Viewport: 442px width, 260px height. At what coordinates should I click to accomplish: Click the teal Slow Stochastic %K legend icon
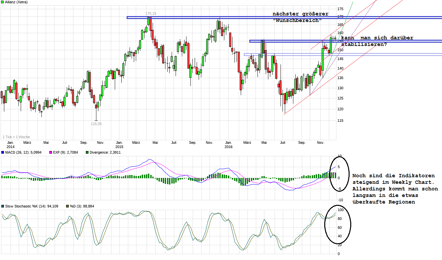click(3, 206)
